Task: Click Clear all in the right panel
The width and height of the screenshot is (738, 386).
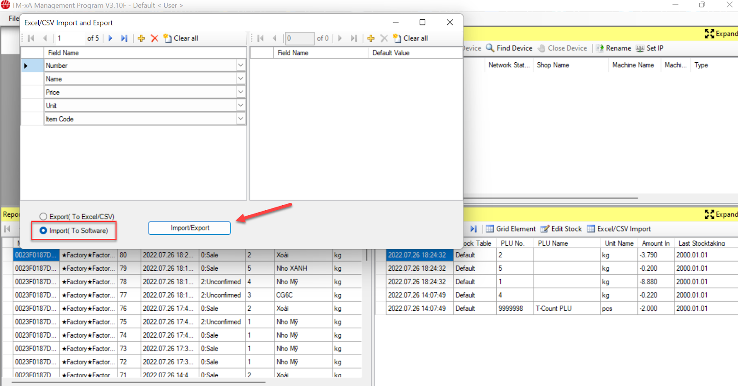Action: tap(411, 38)
